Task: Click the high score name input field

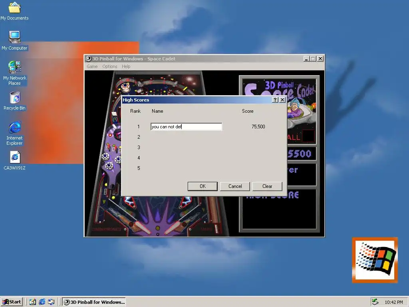Action: 186,127
